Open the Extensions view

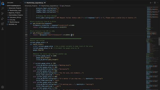(x=2, y=24)
